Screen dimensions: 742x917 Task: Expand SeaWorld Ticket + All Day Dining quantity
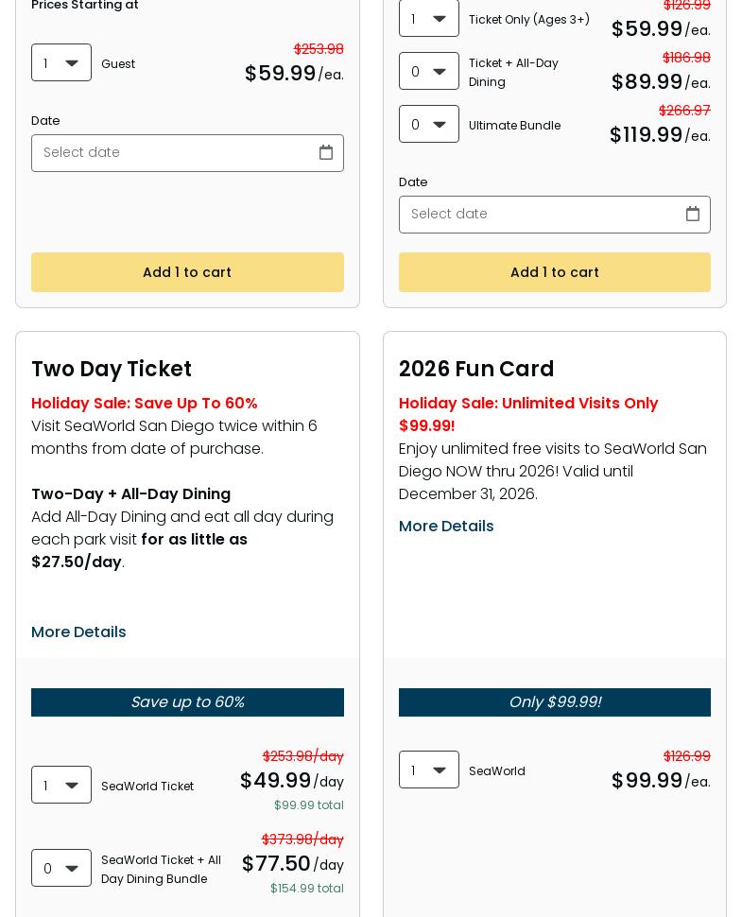pyautogui.click(x=61, y=869)
